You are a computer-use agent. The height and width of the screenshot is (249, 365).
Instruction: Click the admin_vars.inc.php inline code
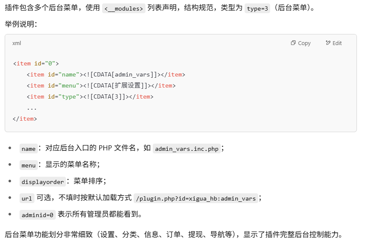click(x=187, y=149)
